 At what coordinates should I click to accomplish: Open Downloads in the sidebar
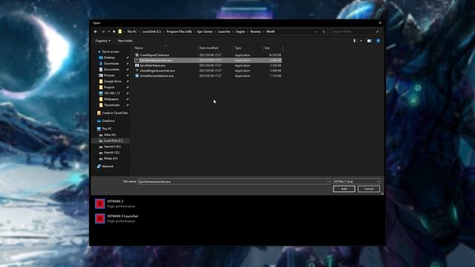(x=111, y=64)
